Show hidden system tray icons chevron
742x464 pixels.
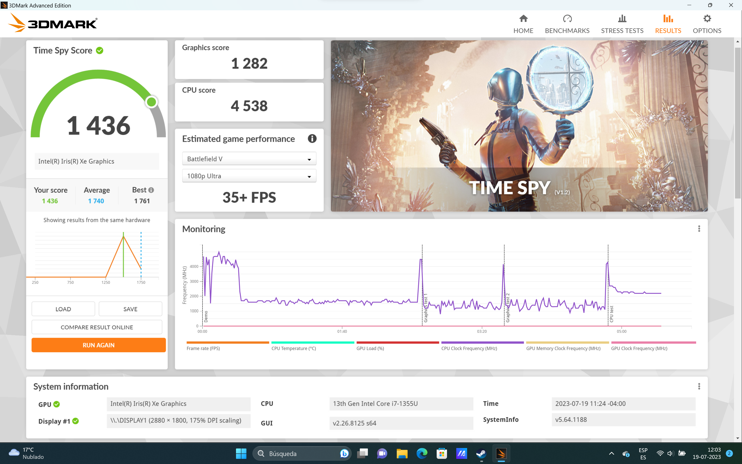611,453
